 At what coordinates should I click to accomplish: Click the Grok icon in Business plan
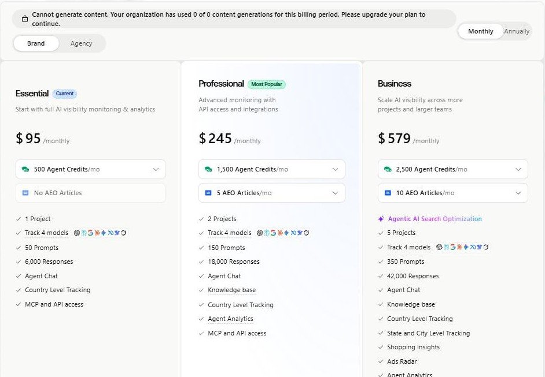point(486,247)
